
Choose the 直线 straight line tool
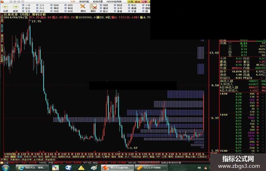104,8
